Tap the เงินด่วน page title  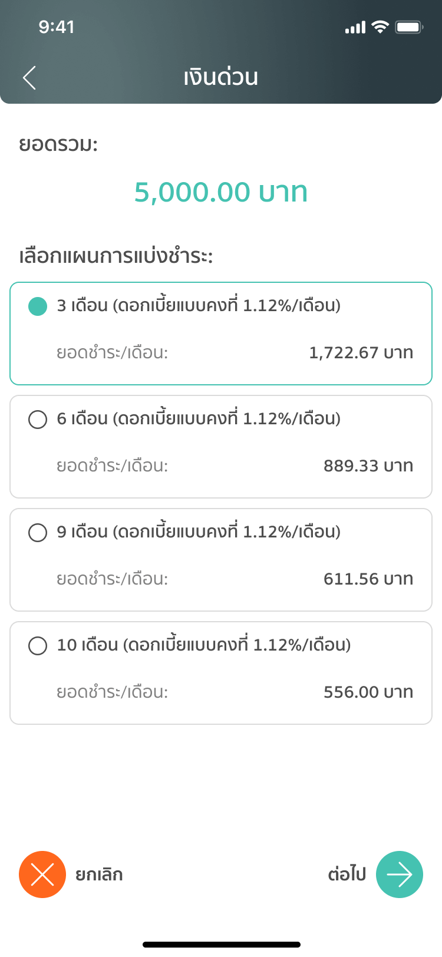click(221, 78)
